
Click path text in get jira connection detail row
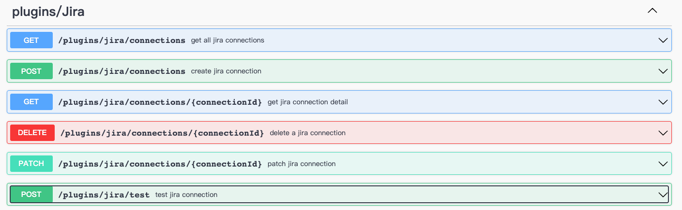pos(160,102)
